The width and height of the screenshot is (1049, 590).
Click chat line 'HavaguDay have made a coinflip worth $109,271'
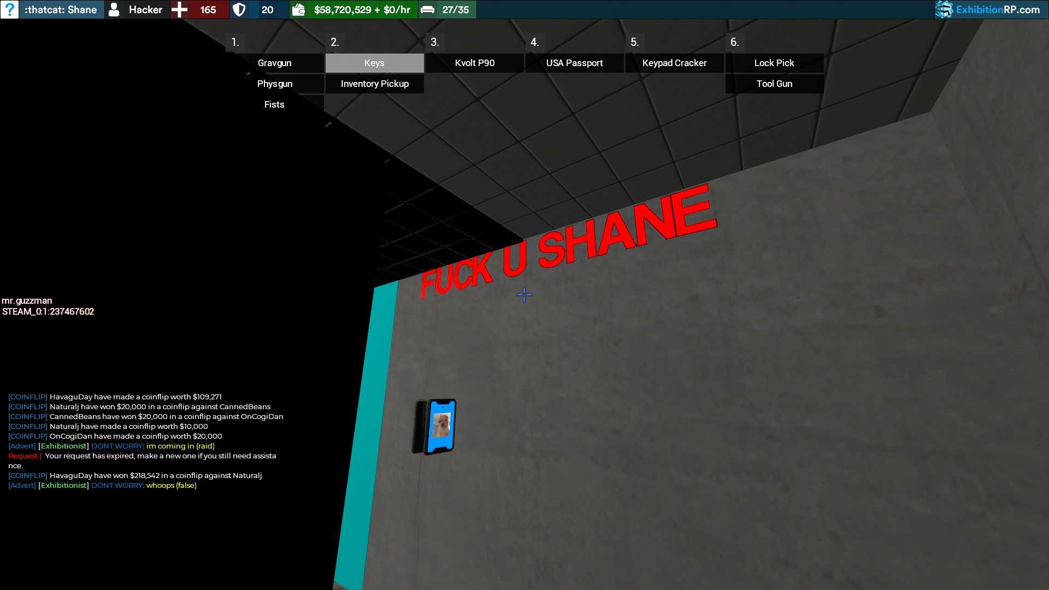pyautogui.click(x=115, y=397)
